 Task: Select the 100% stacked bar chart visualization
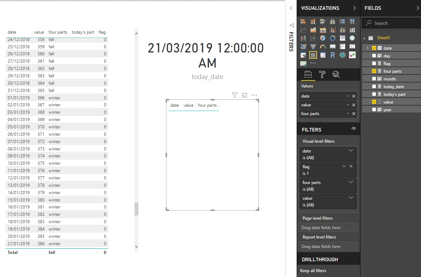(x=343, y=21)
